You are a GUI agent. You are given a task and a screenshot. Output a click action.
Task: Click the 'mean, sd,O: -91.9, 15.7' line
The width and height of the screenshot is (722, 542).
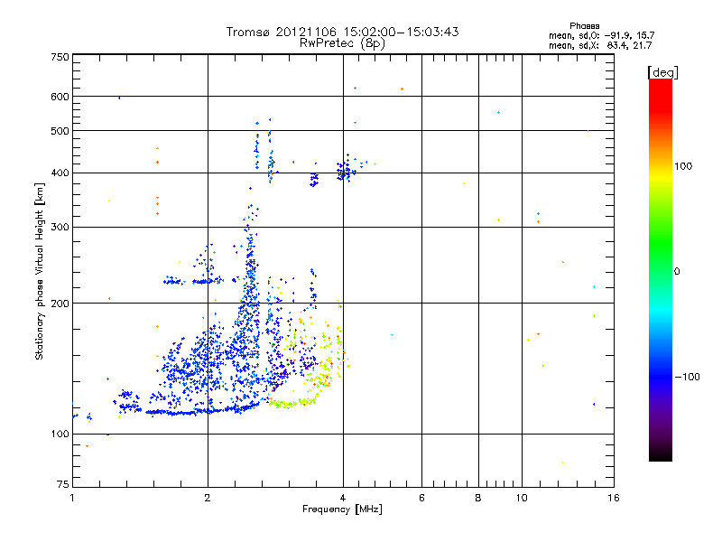tap(601, 35)
